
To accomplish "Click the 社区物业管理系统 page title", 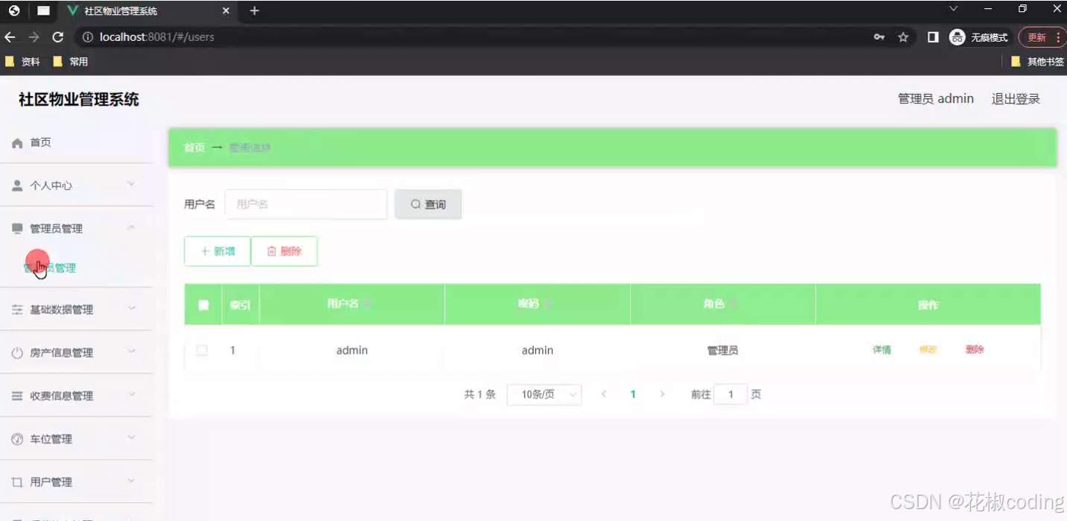I will [x=79, y=100].
